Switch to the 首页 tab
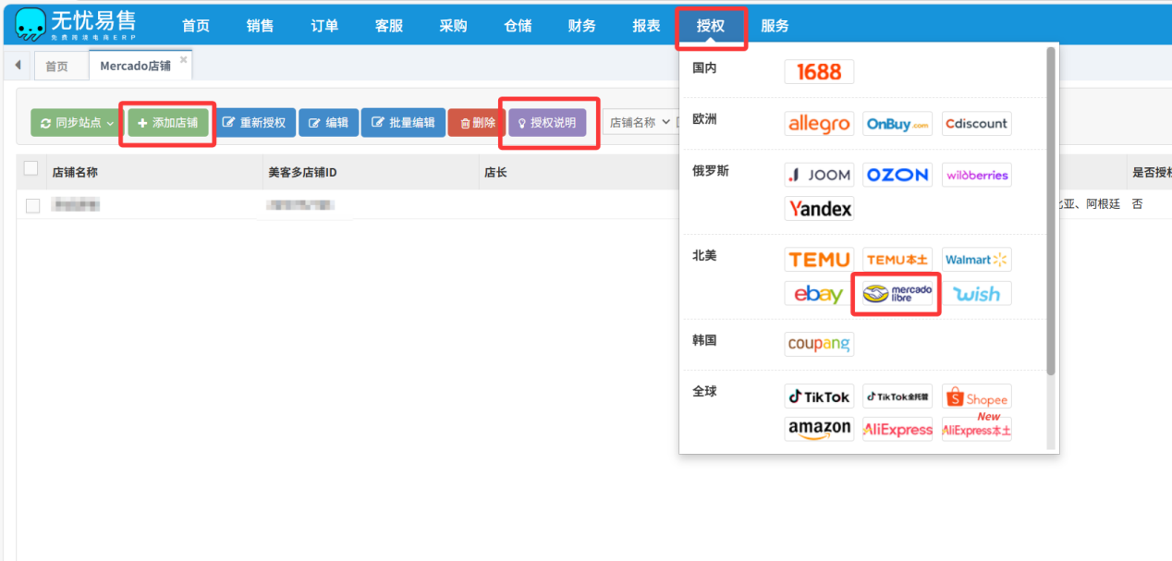1172x561 pixels. (56, 67)
